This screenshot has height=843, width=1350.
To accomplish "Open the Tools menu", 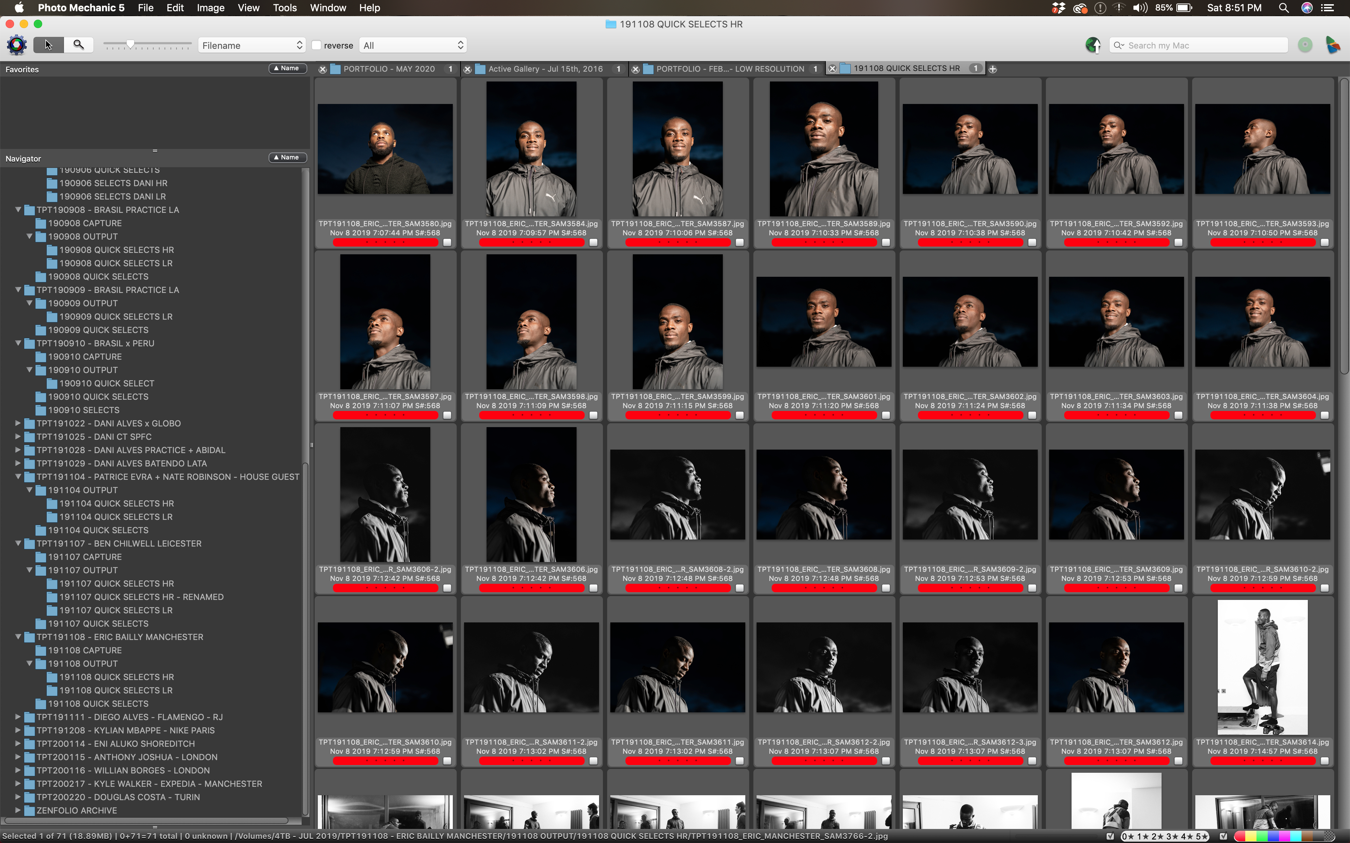I will tap(284, 8).
